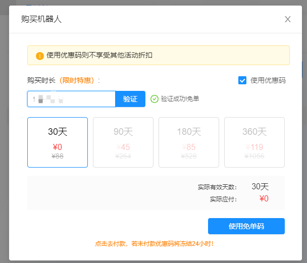
Task: Click the 30天 实际有效天数 value
Action: click(260, 187)
